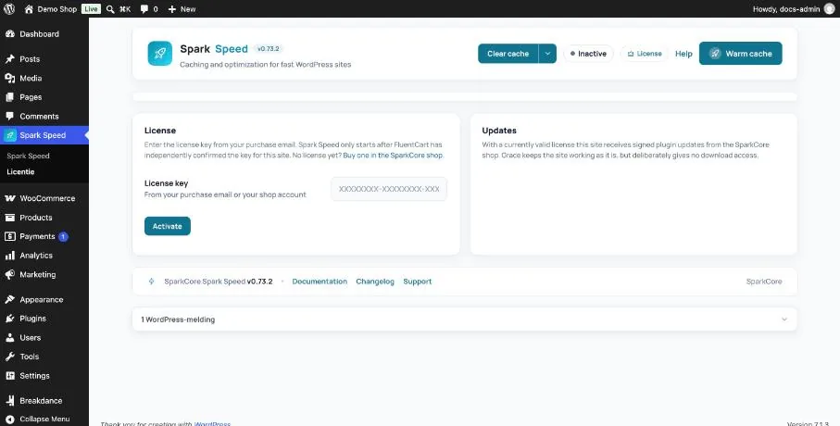Click the WordPress link in page footer
Viewport: 840px width, 426px height.
pyautogui.click(x=212, y=424)
